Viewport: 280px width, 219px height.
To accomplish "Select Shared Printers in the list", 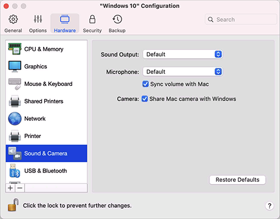I will tap(46, 101).
